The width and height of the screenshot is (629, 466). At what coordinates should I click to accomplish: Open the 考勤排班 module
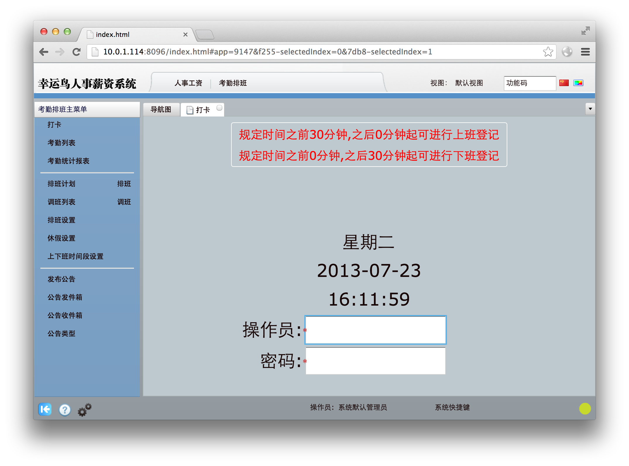click(x=233, y=83)
